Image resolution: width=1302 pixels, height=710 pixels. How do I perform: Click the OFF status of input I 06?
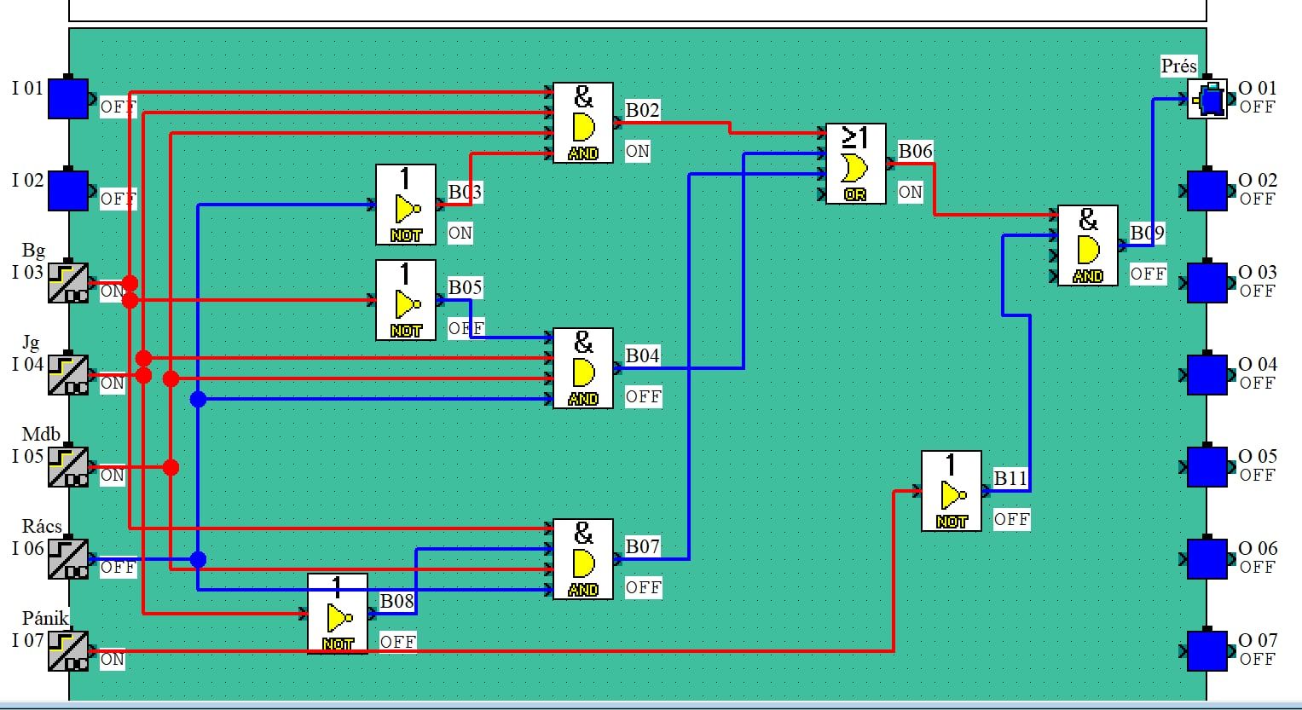point(119,567)
